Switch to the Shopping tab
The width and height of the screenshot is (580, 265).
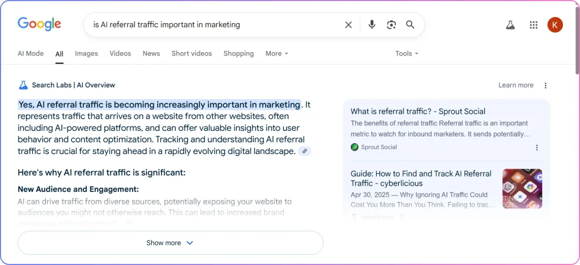[238, 54]
